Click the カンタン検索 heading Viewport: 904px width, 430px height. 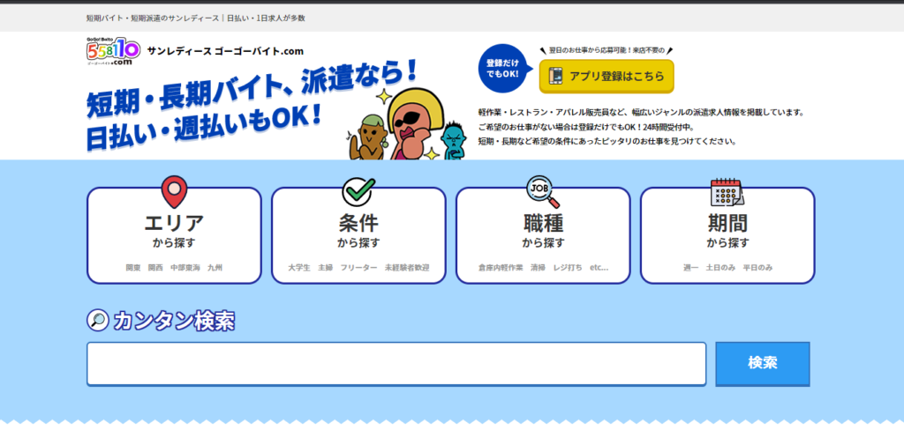[x=174, y=321]
